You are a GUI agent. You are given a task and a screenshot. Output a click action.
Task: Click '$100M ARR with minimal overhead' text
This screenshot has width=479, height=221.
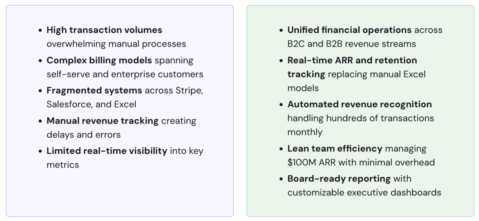(x=361, y=163)
